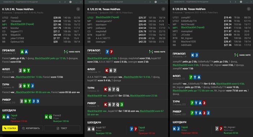Image resolution: width=253 pixels, height=137 pixels.
Task: Click "Выиграл 102 bb" under kojak187
Action: click(x=104, y=133)
